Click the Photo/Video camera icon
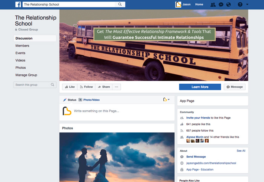The width and height of the screenshot is (264, 182). tap(80, 100)
